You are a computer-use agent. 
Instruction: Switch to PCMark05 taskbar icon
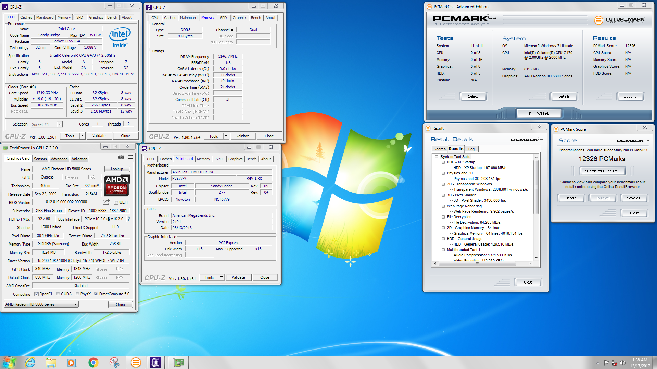click(136, 363)
